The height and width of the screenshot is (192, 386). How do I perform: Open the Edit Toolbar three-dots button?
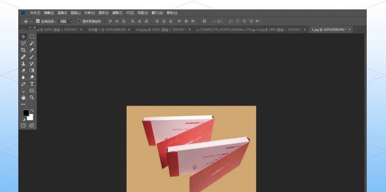(23, 104)
